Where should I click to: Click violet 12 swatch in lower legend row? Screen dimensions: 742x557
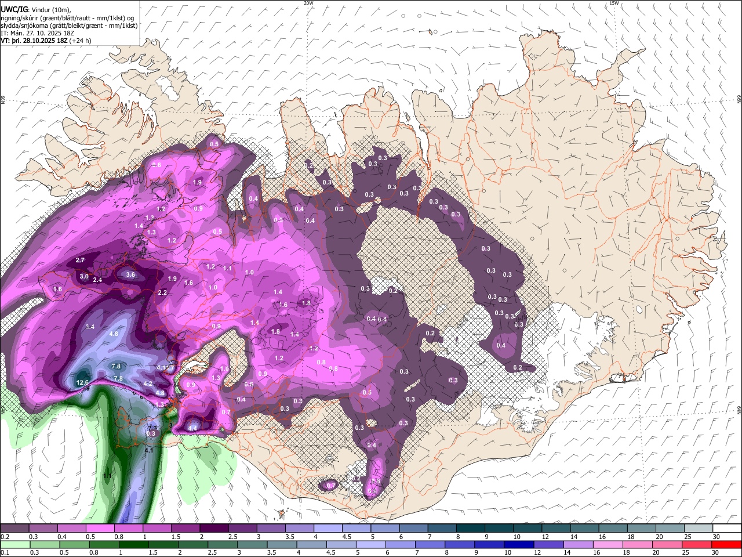(x=548, y=544)
